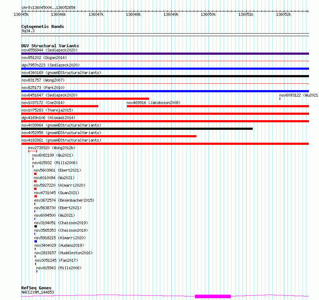Select the black nsv3194051 variant marker
This screenshot has width=319, height=300.
coord(35,226)
